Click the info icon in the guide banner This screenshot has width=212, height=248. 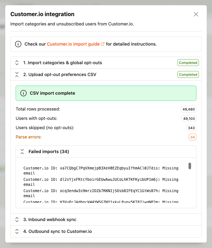(x=18, y=44)
